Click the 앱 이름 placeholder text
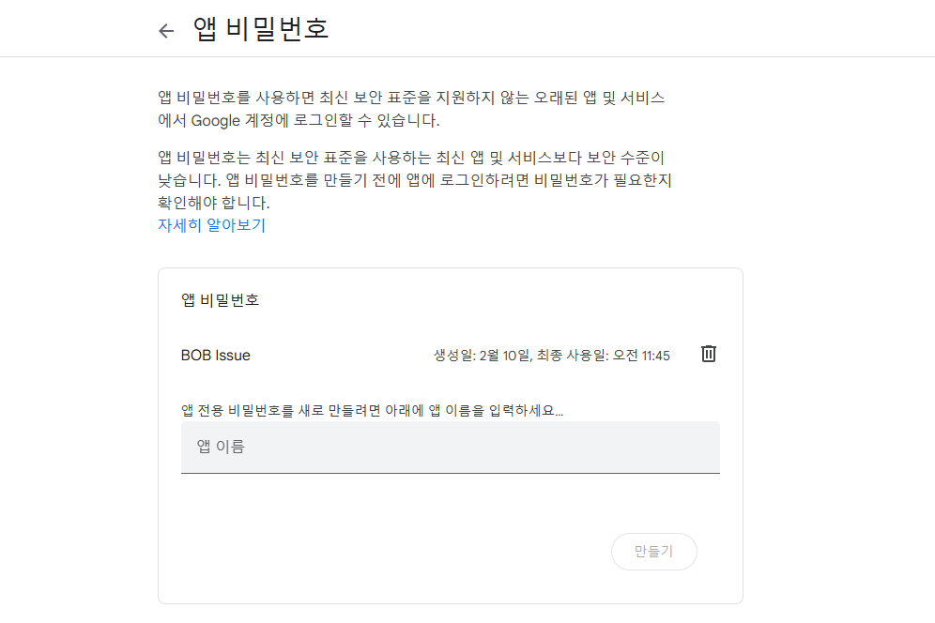Image resolution: width=935 pixels, height=623 pixels. coord(221,447)
